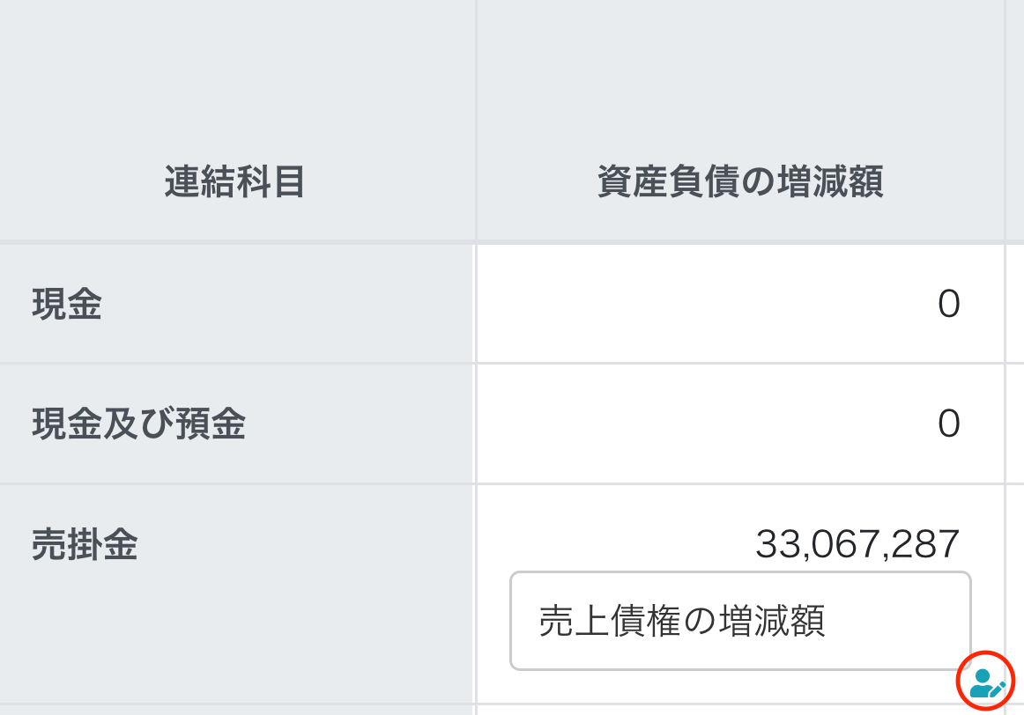Click the 連結科目 column header
The width and height of the screenshot is (1024, 715).
click(x=234, y=183)
